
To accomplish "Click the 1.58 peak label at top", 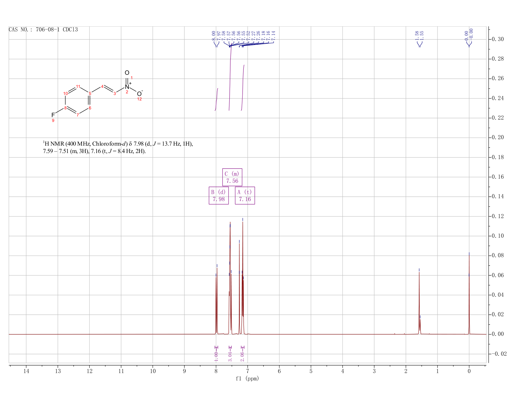I will 417,35.
